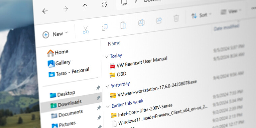Collapse the Today group
The width and height of the screenshot is (256, 128).
106,57
